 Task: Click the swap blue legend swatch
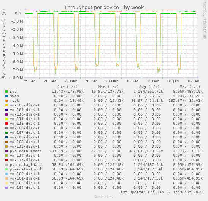[x=6, y=96]
